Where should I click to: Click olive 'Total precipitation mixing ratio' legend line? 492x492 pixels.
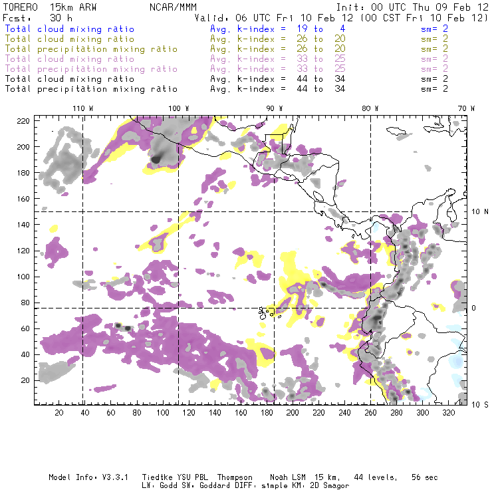[91, 49]
